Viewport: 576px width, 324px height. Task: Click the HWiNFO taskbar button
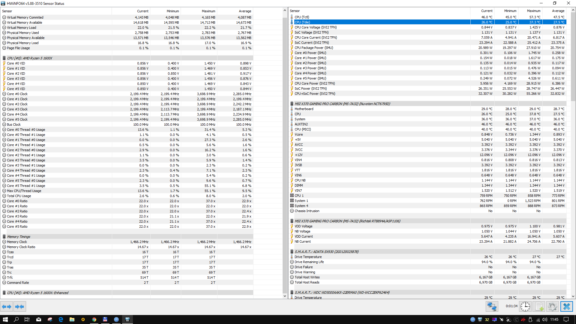pos(127,319)
